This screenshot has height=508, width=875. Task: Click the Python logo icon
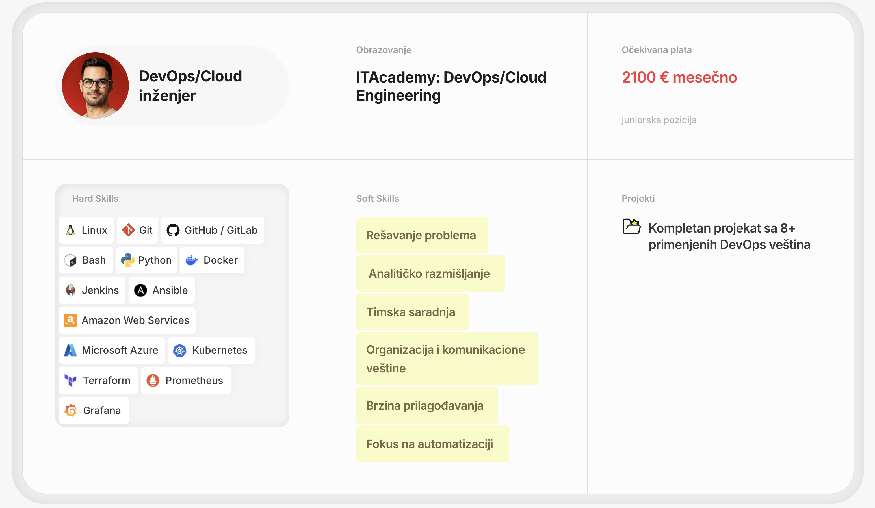click(x=127, y=260)
